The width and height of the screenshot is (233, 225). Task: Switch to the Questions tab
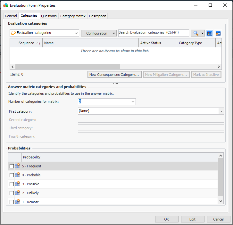point(49,16)
